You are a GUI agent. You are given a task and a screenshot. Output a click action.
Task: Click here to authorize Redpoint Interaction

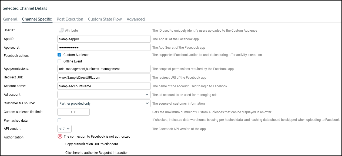coord(97,153)
